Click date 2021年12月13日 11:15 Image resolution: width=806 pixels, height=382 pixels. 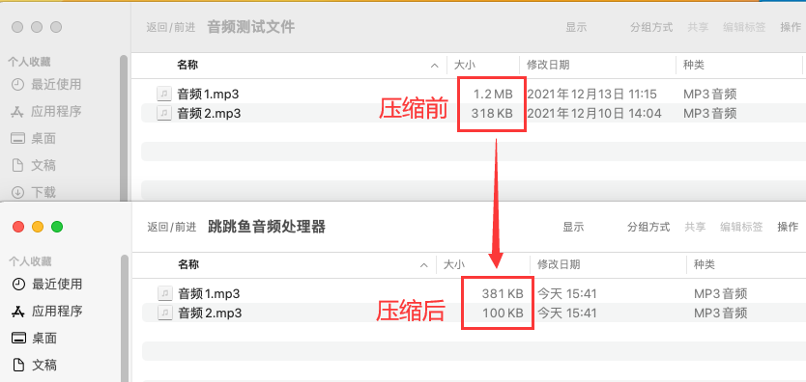pos(592,94)
